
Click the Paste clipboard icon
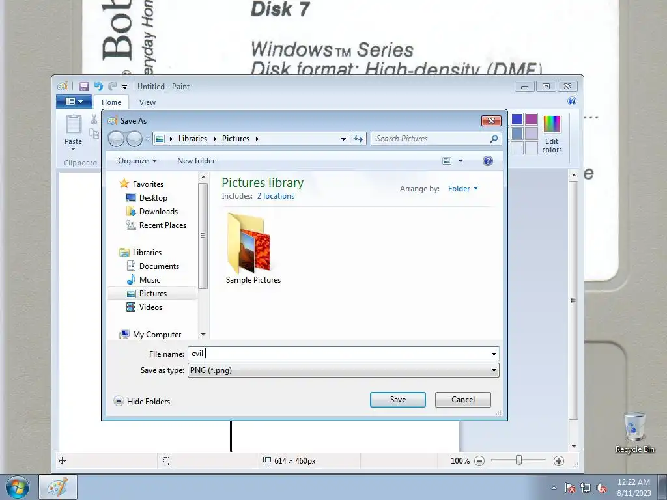tap(73, 124)
